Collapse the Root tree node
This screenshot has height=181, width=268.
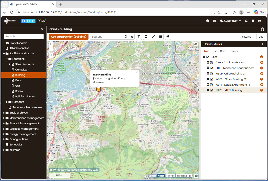pyautogui.click(x=204, y=57)
